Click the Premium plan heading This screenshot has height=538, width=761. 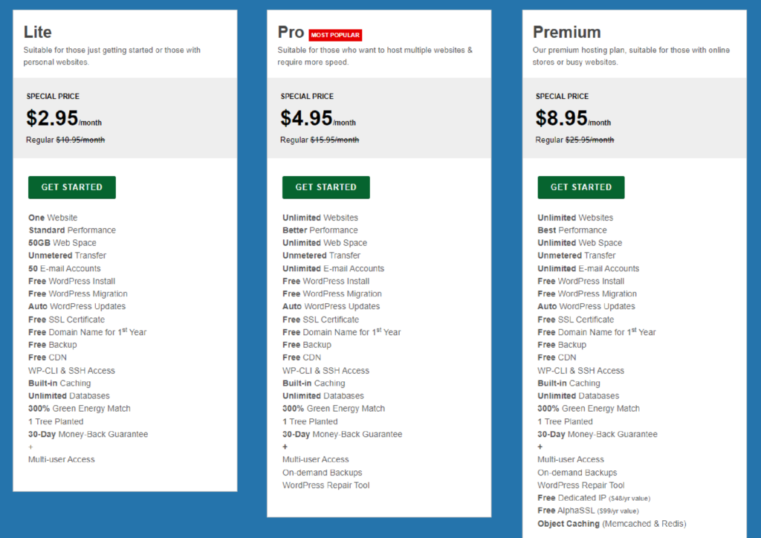[567, 32]
